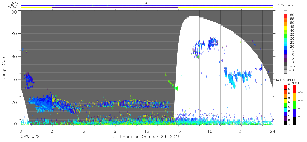Click the blue Noise bar at top

point(147,5)
